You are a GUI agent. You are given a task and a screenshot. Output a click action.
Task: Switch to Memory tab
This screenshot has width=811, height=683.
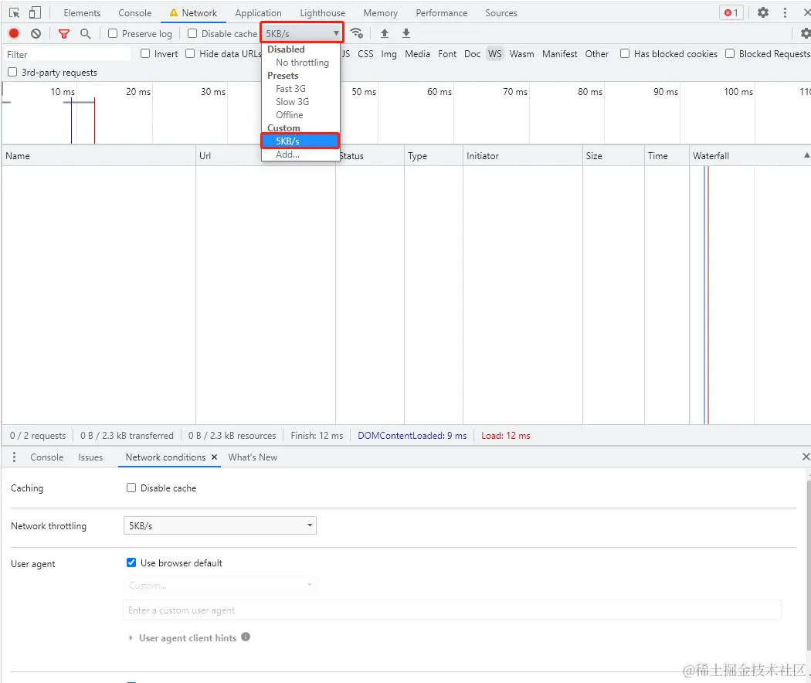pyautogui.click(x=380, y=13)
